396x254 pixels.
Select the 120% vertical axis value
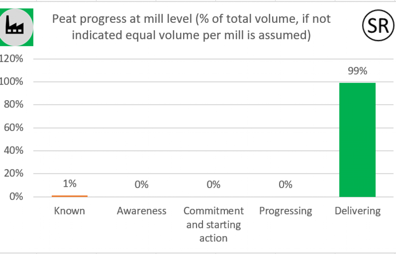11,59
